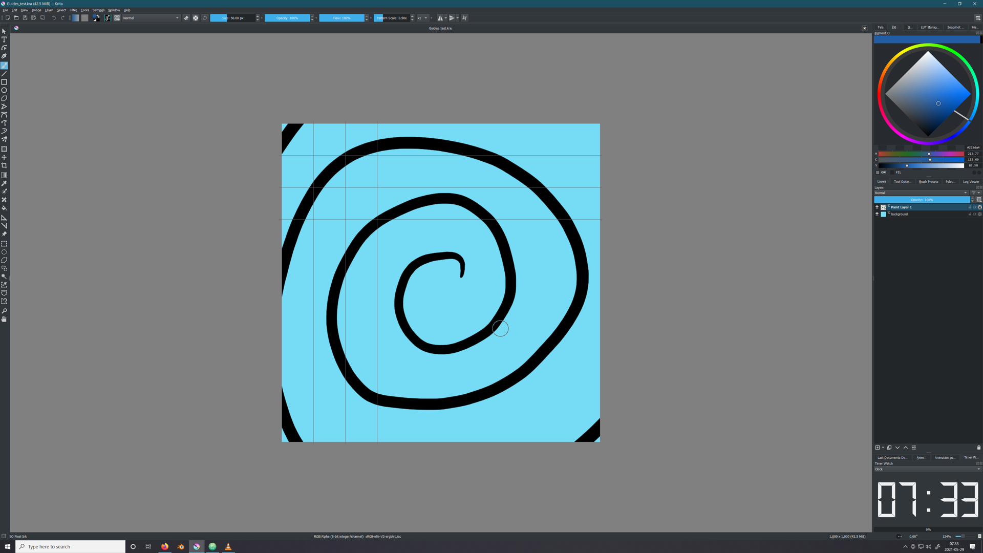Adjust the brush Opacity slider
The width and height of the screenshot is (983, 553).
(287, 18)
